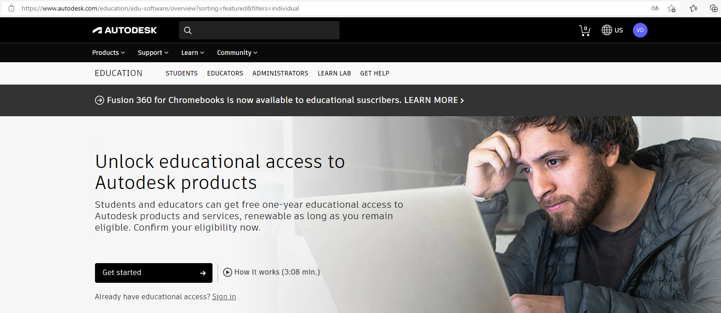Select Administrators in Education menu
The height and width of the screenshot is (313, 721).
click(280, 73)
